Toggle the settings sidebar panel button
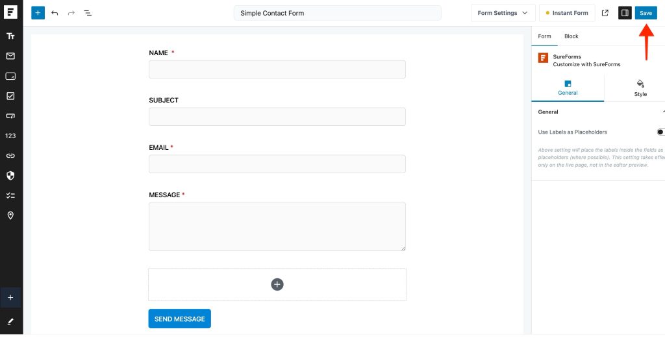The width and height of the screenshot is (665, 338). (625, 13)
